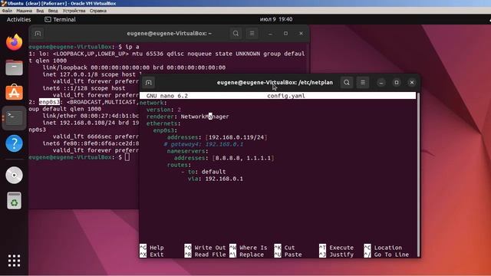Click the nano Justify shortcut label
Screen dimensions: 491x276
pyautogui.click(x=341, y=255)
